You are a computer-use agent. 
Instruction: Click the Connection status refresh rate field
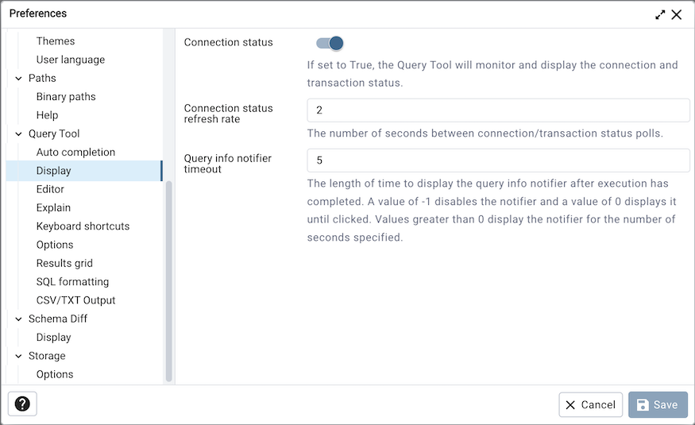coord(498,110)
